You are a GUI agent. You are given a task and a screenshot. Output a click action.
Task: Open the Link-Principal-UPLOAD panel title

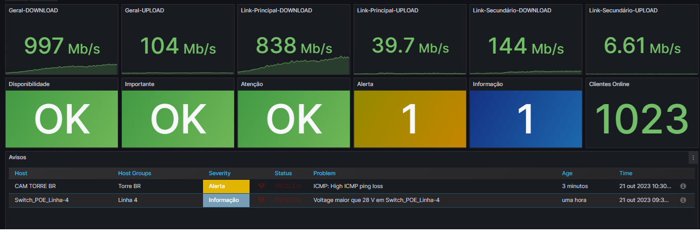[x=387, y=10]
